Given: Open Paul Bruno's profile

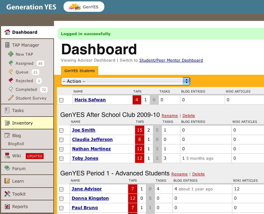Looking at the screenshot, I should (x=85, y=208).
